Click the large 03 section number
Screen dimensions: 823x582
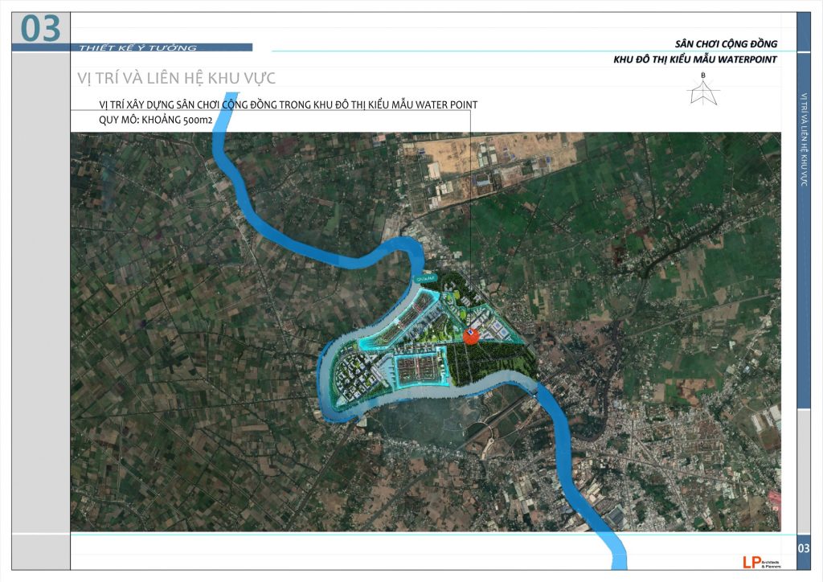coord(40,29)
